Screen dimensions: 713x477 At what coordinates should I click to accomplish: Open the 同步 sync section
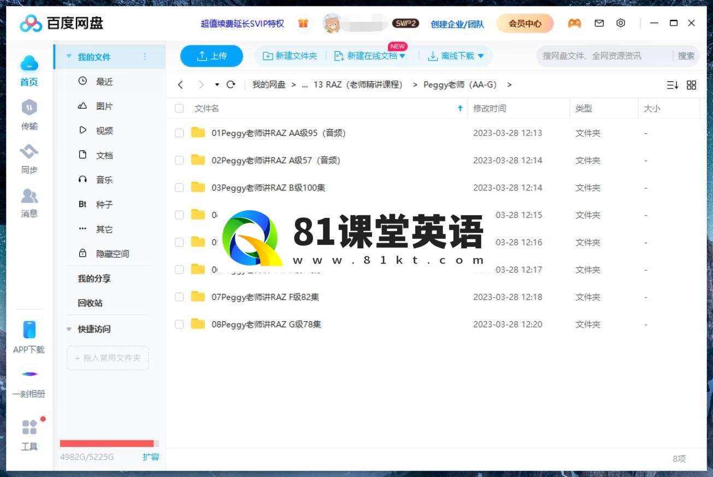click(x=30, y=151)
